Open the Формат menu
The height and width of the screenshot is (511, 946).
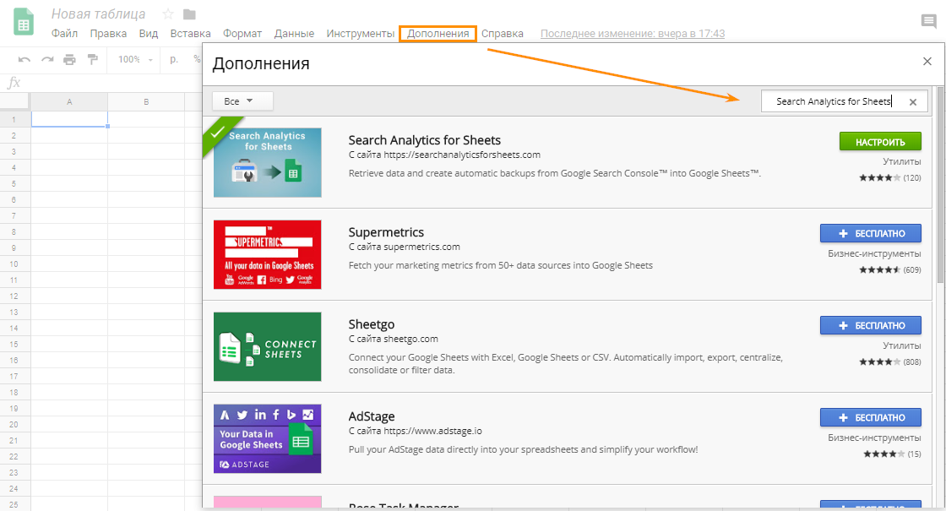(242, 34)
